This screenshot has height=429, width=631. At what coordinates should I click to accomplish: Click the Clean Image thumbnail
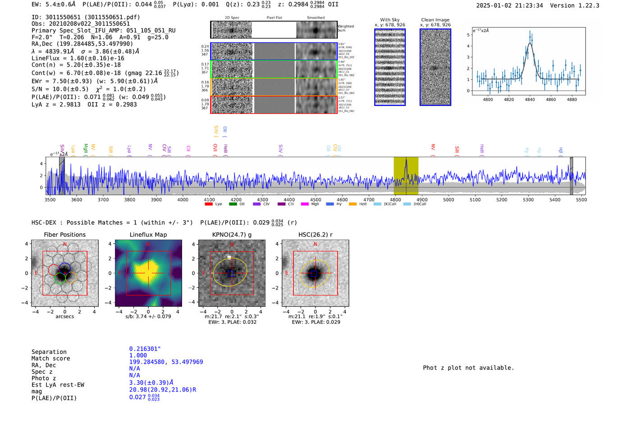click(x=435, y=67)
